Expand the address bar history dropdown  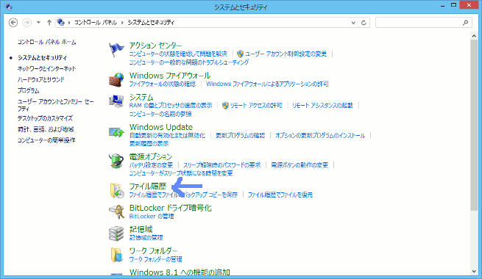353,22
